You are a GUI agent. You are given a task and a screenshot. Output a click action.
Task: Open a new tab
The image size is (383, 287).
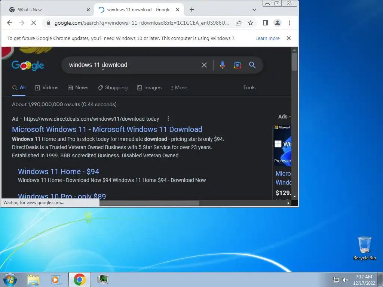192,10
